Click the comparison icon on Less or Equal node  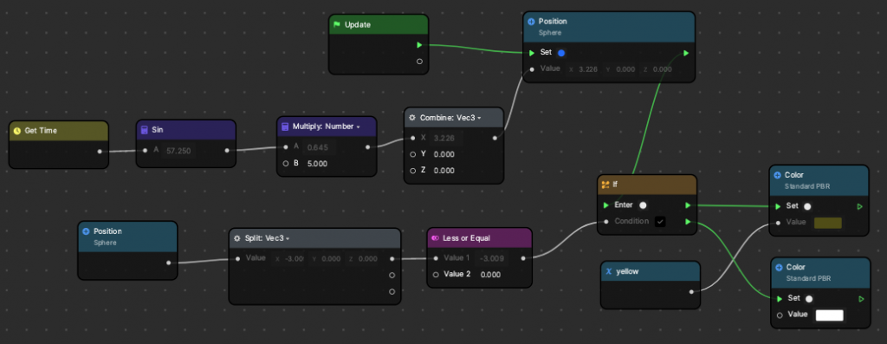point(435,238)
